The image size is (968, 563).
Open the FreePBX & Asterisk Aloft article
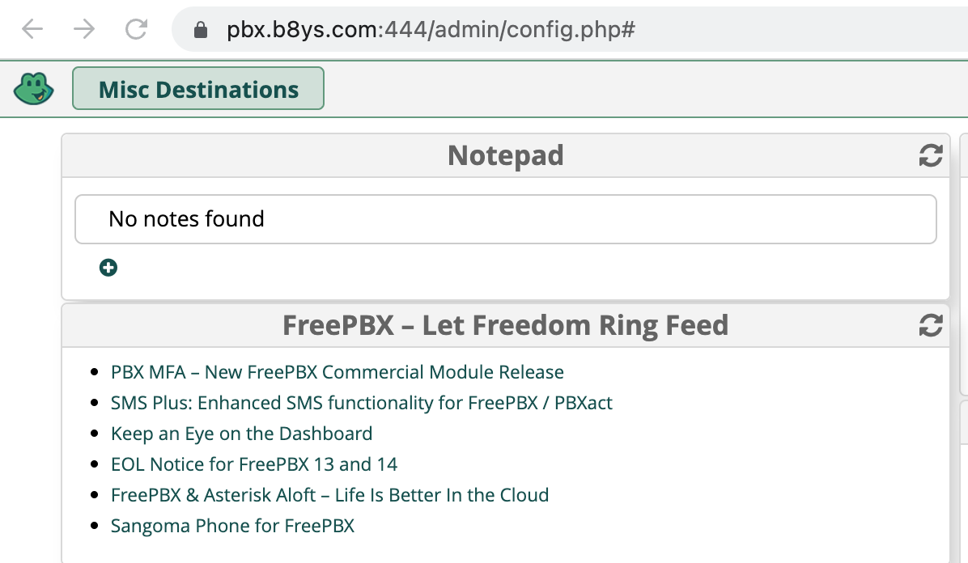coord(329,495)
